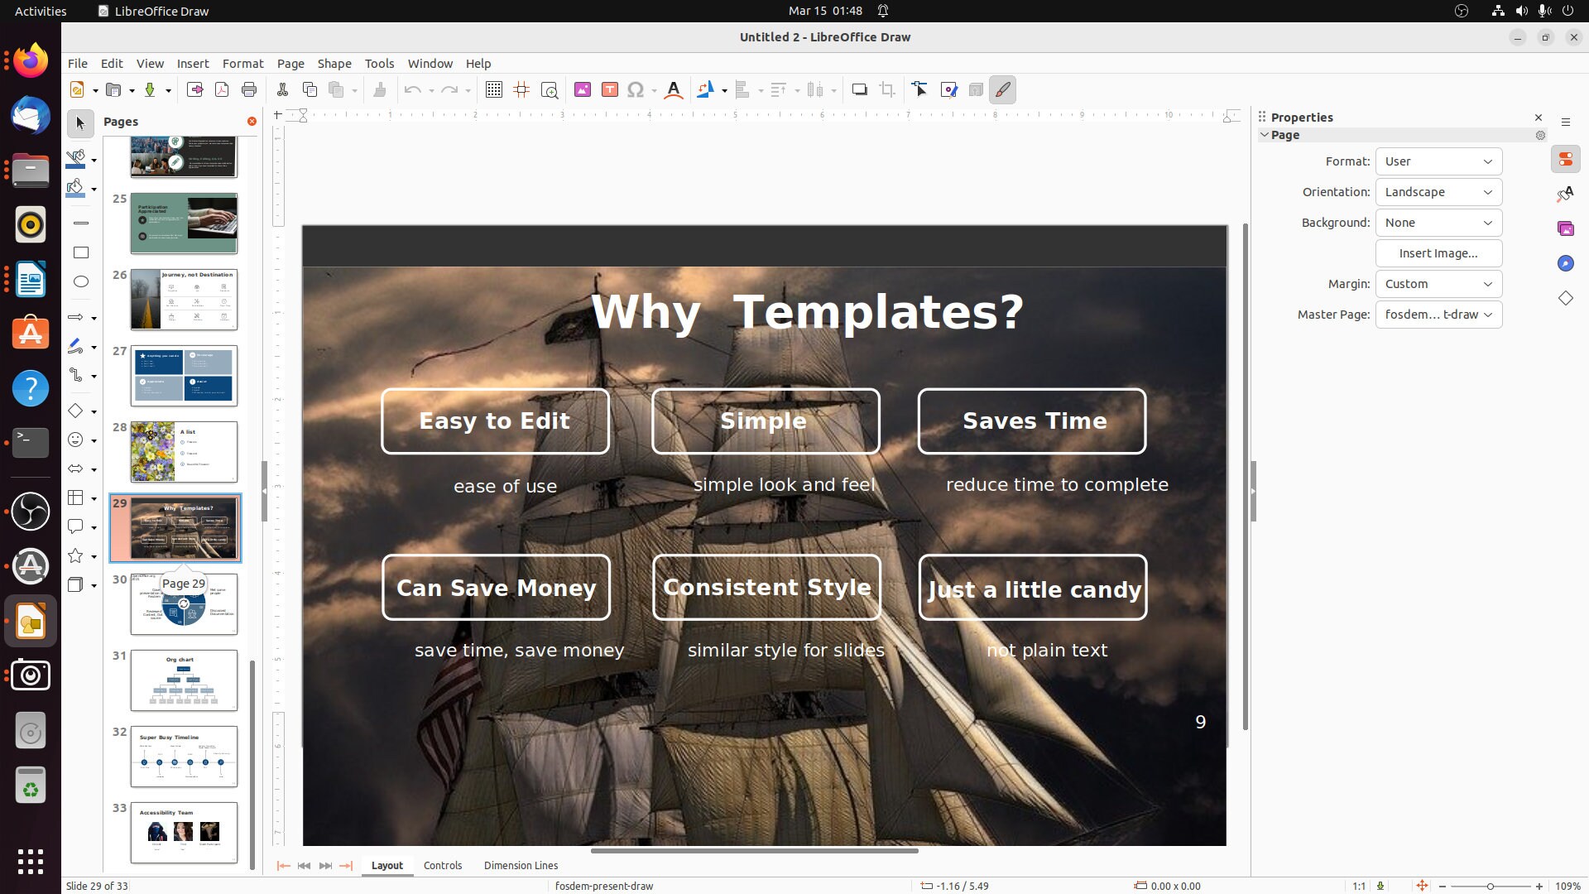1589x894 pixels.
Task: Open the Orientation dropdown
Action: click(x=1438, y=191)
